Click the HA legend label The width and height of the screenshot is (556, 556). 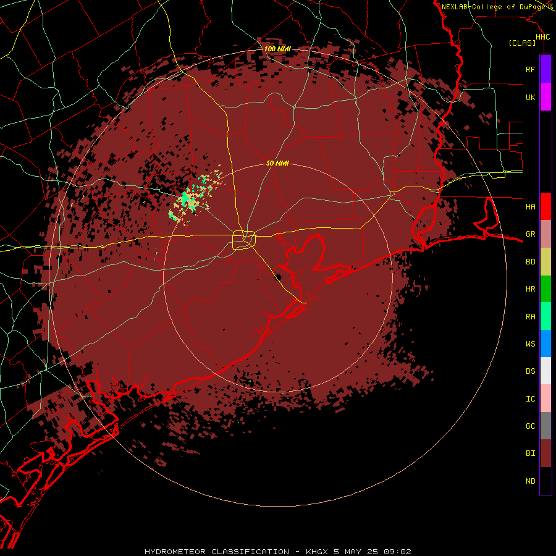pyautogui.click(x=530, y=206)
